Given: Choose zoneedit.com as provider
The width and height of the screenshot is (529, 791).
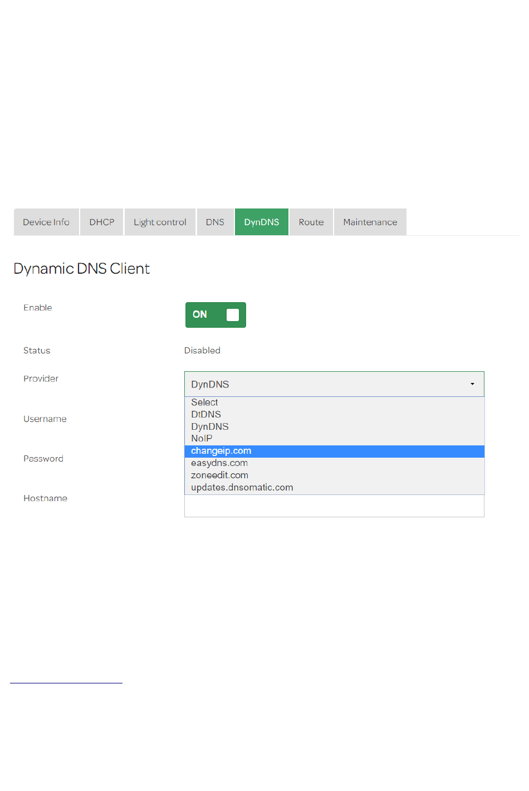Looking at the screenshot, I should 219,475.
